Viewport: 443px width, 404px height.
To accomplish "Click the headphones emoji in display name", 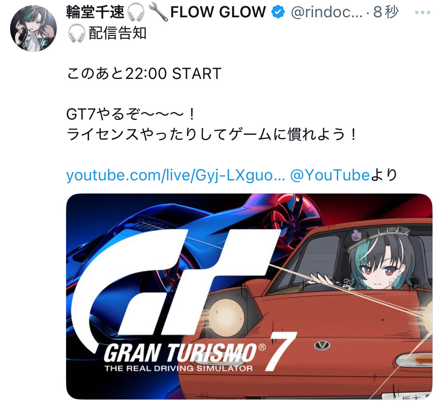I will 136,13.
